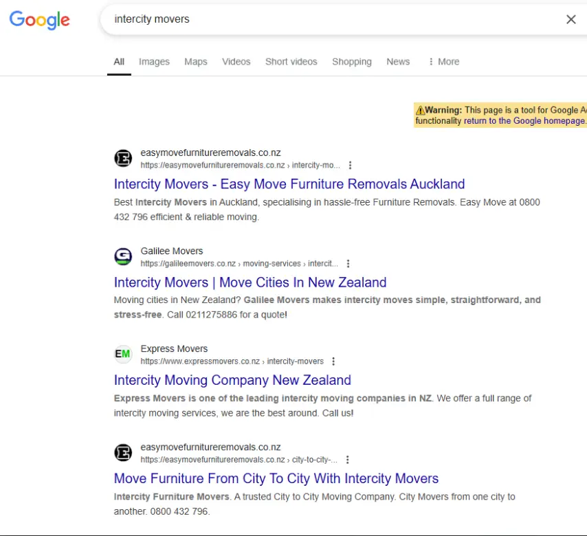This screenshot has height=536, width=587.
Task: Open Move Furniture From City To City link
Action: tap(276, 479)
